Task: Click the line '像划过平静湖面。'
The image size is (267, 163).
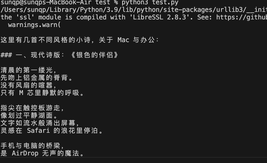Action: (29, 116)
